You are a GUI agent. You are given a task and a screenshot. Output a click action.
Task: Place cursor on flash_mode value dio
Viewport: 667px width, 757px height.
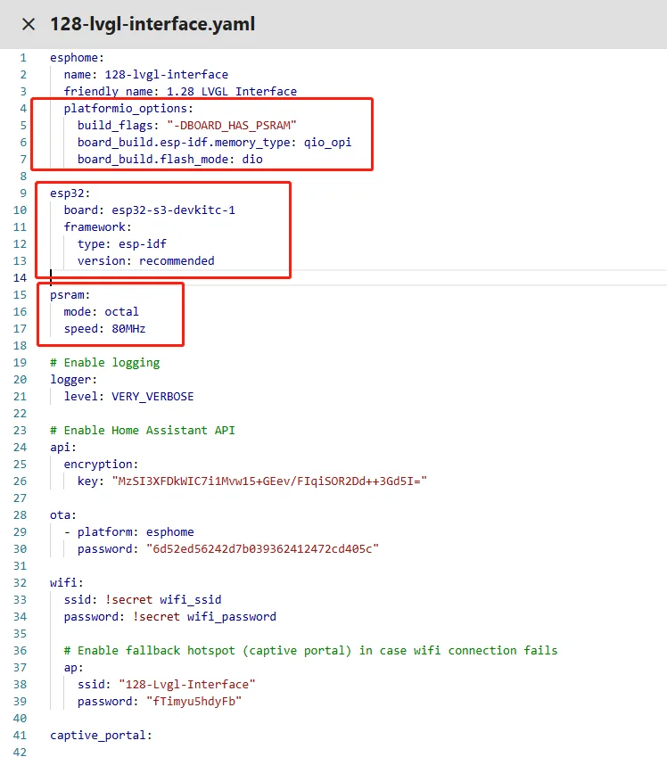point(252,159)
